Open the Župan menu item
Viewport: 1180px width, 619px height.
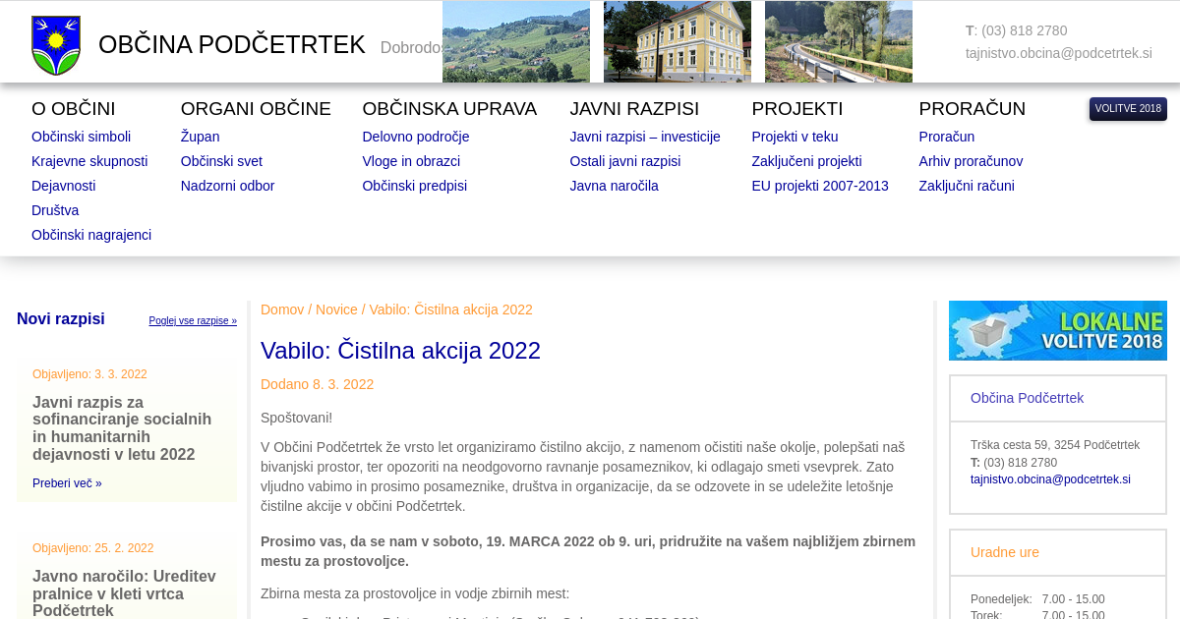tap(200, 137)
